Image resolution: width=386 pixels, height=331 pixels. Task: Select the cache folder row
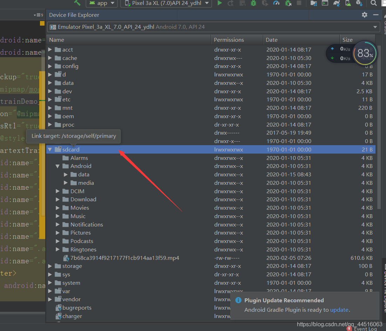coord(211,58)
